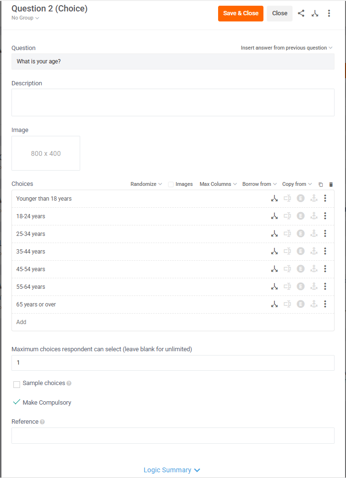Open the Max Columns dropdown
Screen dimensions: 346x478
[218, 184]
